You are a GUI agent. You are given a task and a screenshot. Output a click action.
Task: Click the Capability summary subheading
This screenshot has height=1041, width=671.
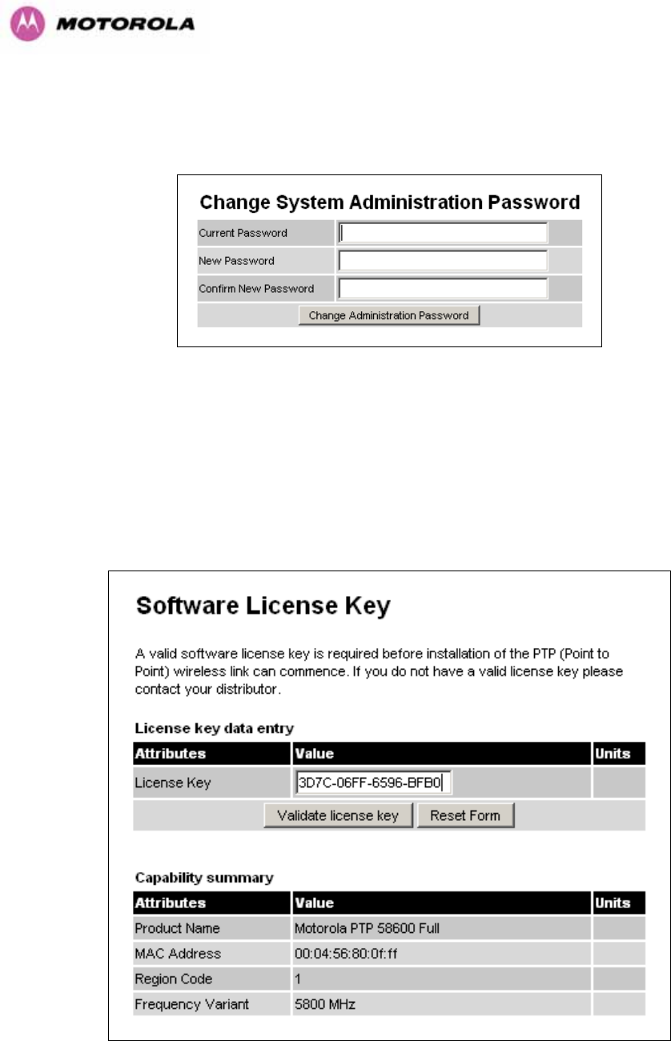point(203,878)
